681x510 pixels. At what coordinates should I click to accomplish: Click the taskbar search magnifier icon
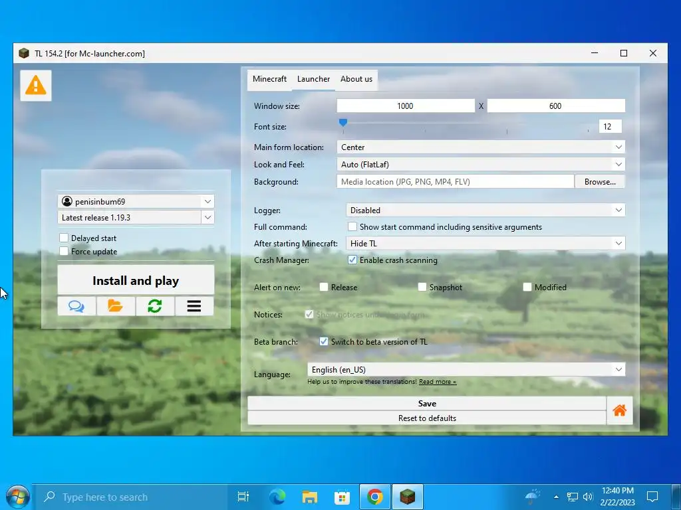[50, 496]
